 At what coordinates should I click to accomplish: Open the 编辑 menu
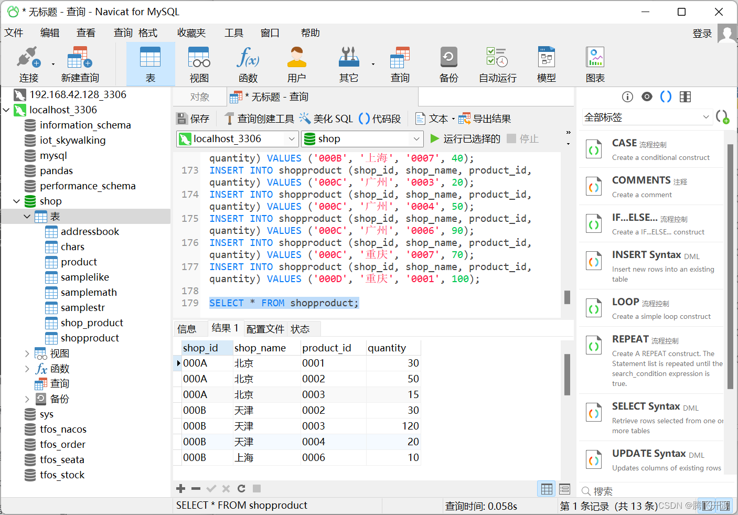(50, 33)
